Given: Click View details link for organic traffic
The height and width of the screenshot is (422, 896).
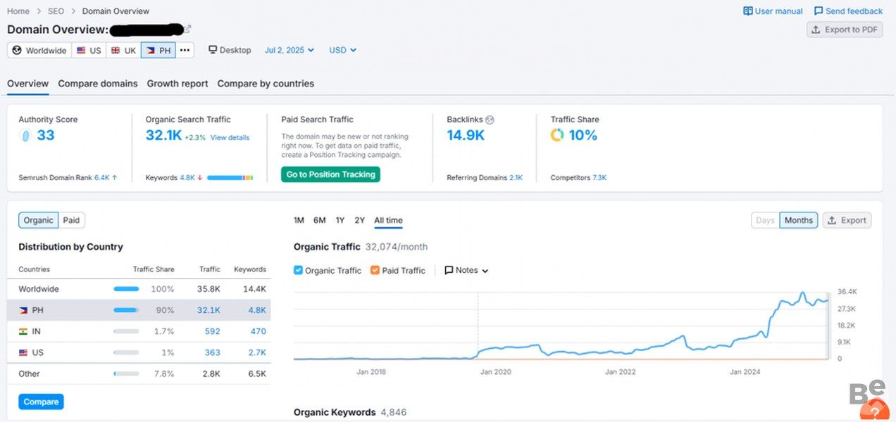Looking at the screenshot, I should (x=230, y=138).
